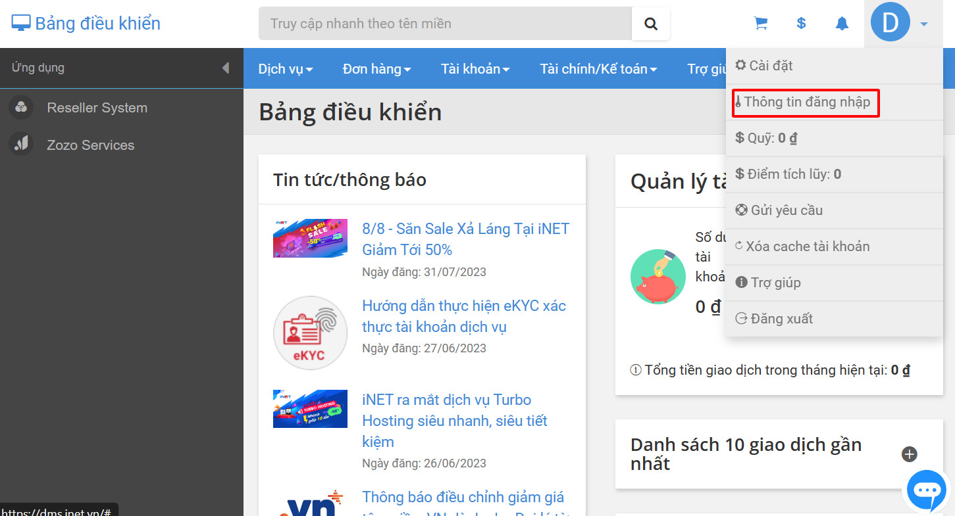The width and height of the screenshot is (955, 516).
Task: Click the key icon beside Thông tin đăng nhập
Action: tap(738, 102)
